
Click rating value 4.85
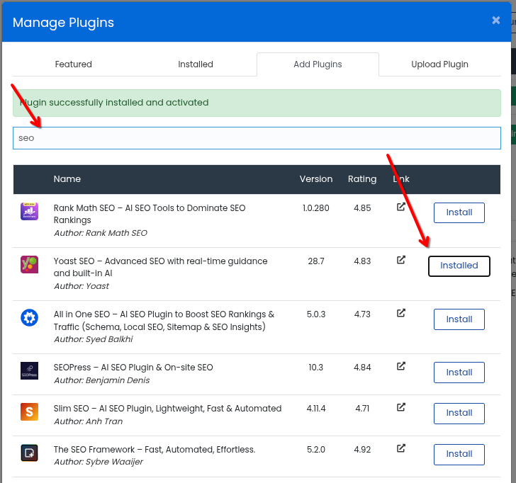pyautogui.click(x=362, y=208)
